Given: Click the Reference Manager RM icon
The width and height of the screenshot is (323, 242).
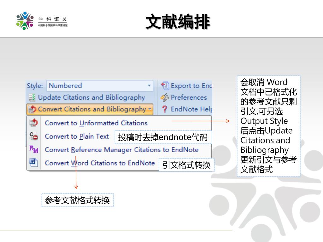Looking at the screenshot, I should [x=34, y=149].
